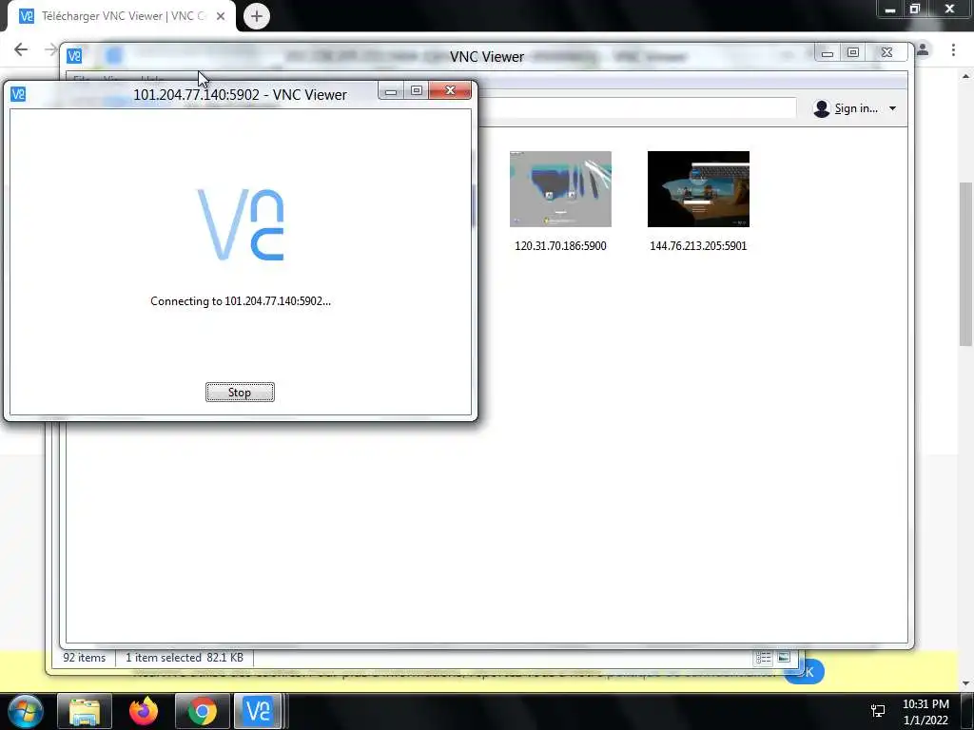
Task: Select the 120.31.70.186:5900 address label
Action: (560, 246)
